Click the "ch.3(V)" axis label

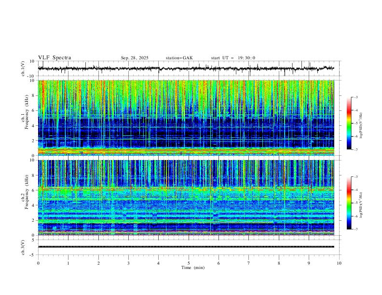tap(23, 248)
